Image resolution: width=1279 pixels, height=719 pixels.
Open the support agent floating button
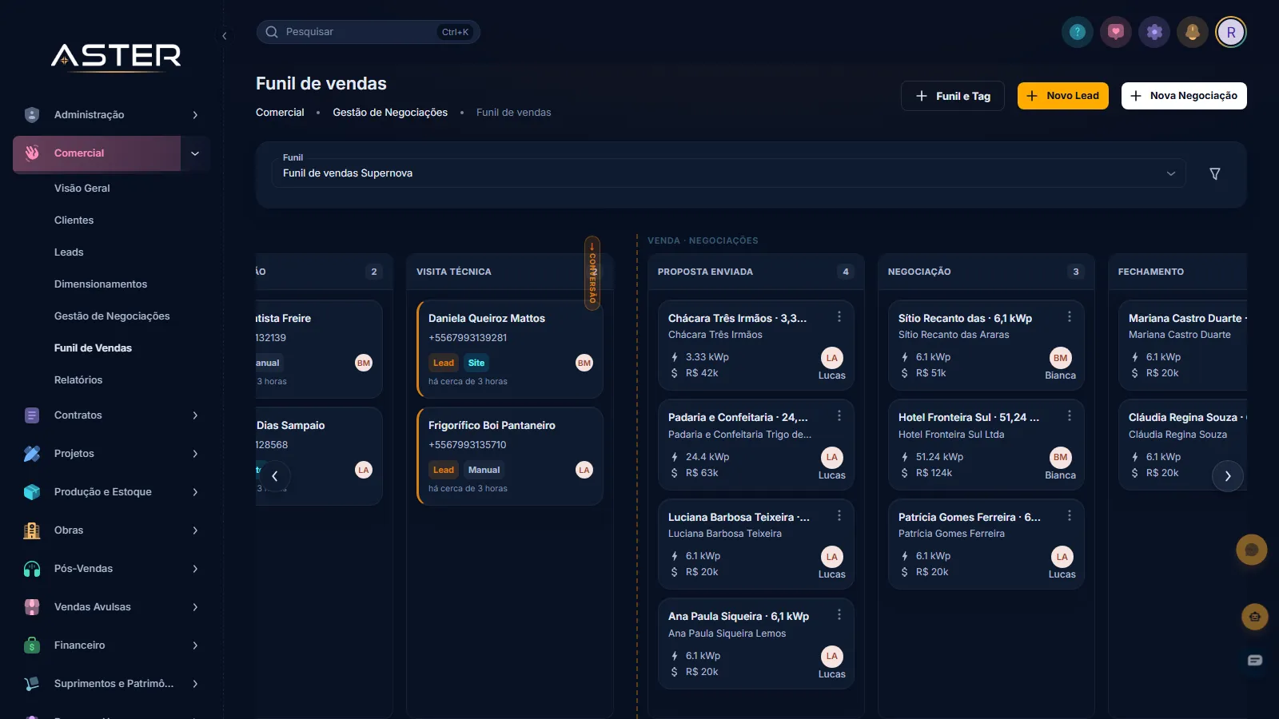(x=1255, y=617)
